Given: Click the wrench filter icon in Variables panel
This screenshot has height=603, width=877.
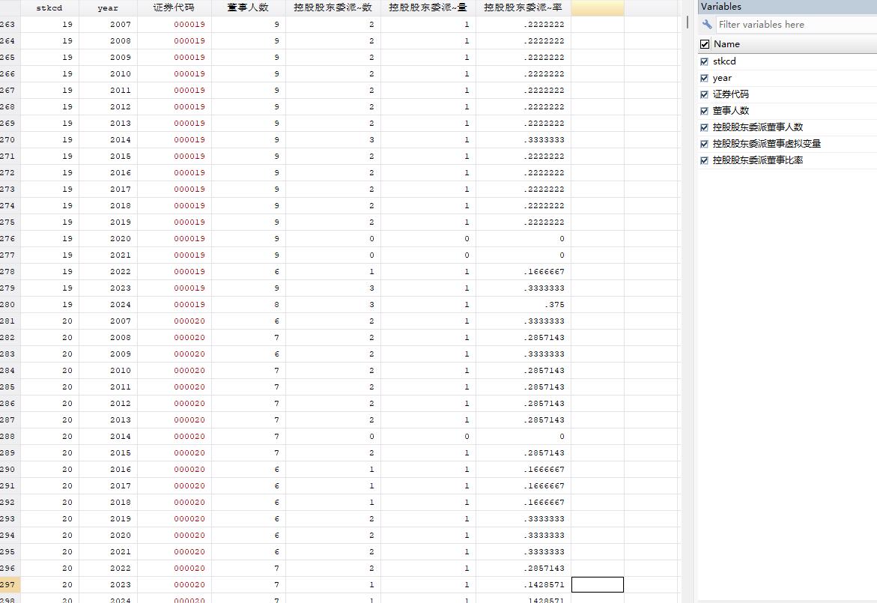Looking at the screenshot, I should [707, 24].
